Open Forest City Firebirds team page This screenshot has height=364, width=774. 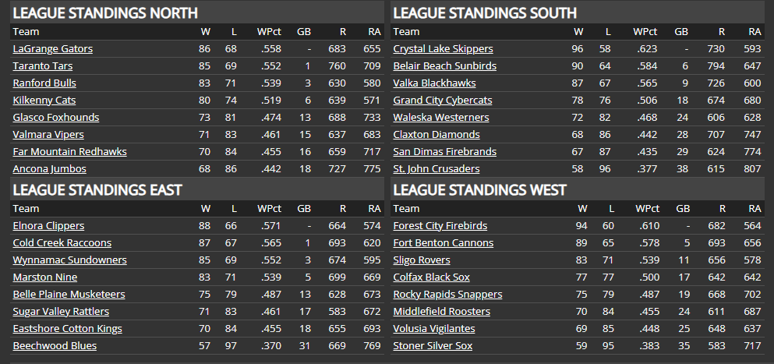pyautogui.click(x=440, y=226)
